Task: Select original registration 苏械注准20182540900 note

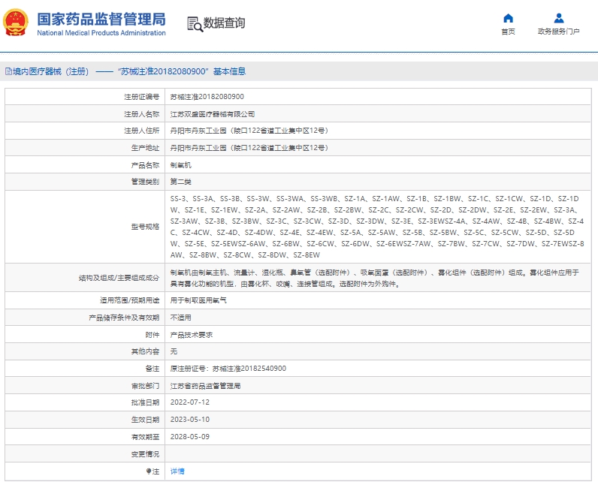Action: click(x=249, y=369)
